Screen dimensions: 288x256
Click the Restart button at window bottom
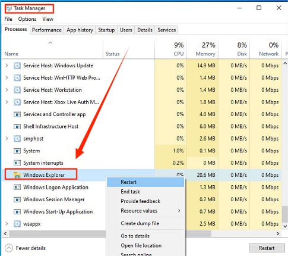267,248
